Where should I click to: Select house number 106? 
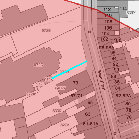108,28
